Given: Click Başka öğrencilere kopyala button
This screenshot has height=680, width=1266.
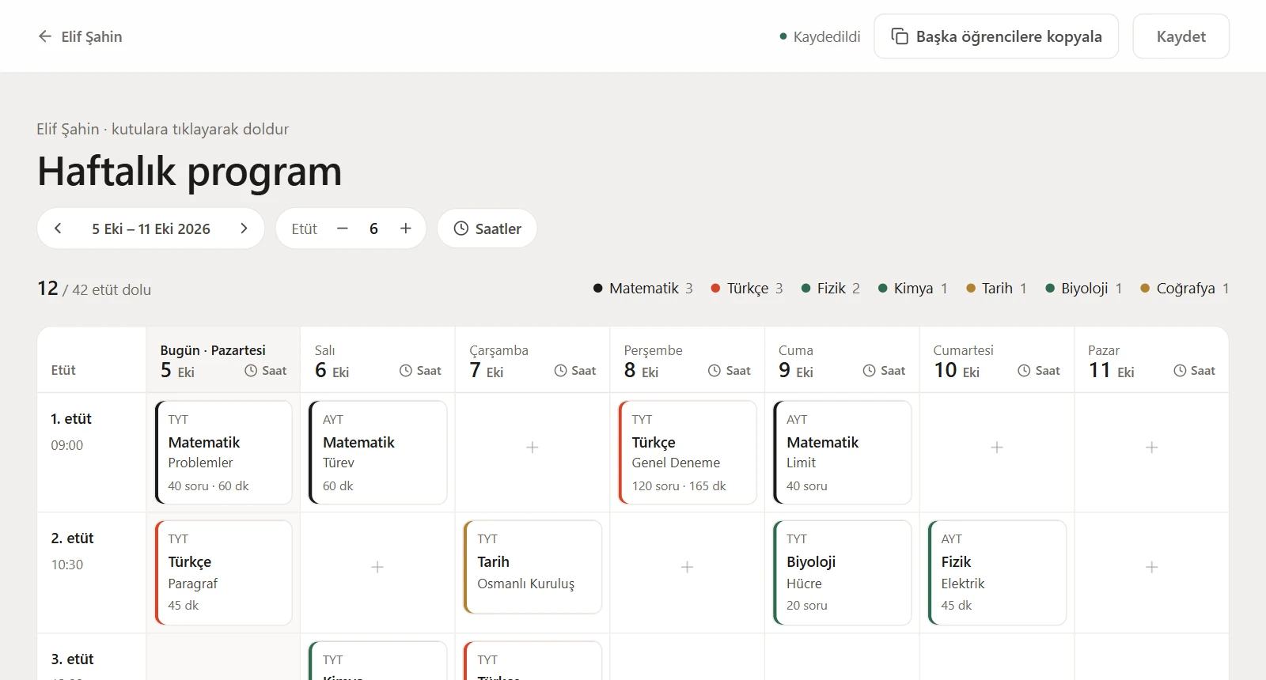Looking at the screenshot, I should 996,36.
